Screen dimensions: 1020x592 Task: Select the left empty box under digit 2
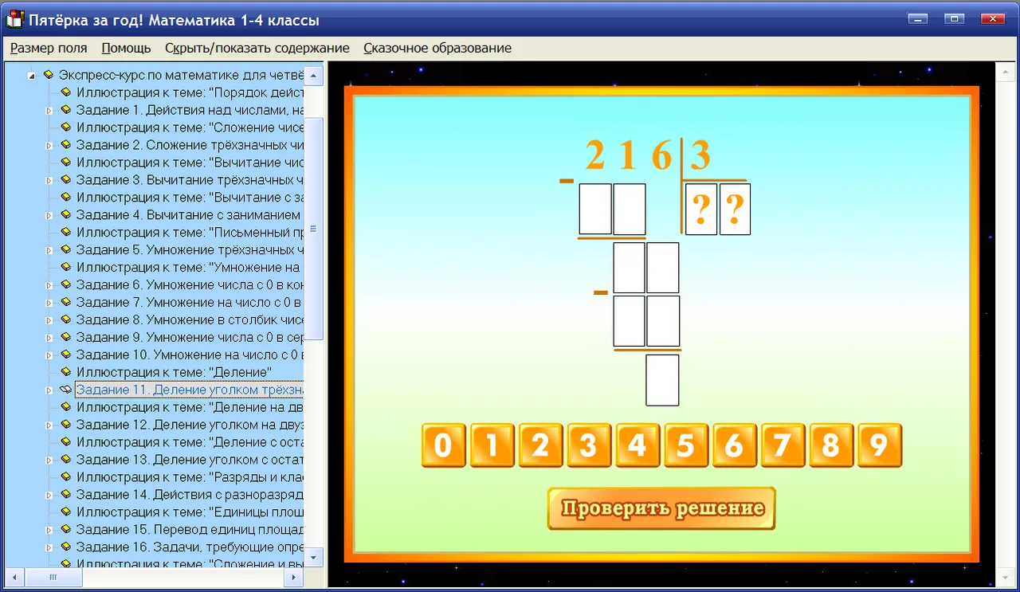[595, 209]
